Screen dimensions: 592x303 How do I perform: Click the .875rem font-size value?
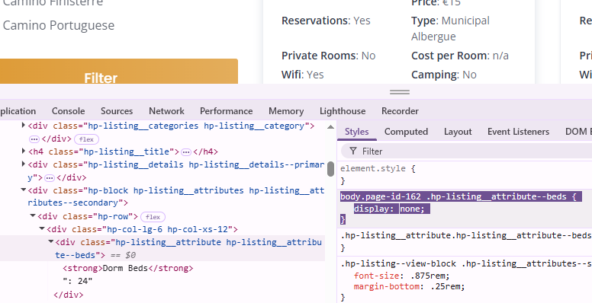click(x=427, y=276)
